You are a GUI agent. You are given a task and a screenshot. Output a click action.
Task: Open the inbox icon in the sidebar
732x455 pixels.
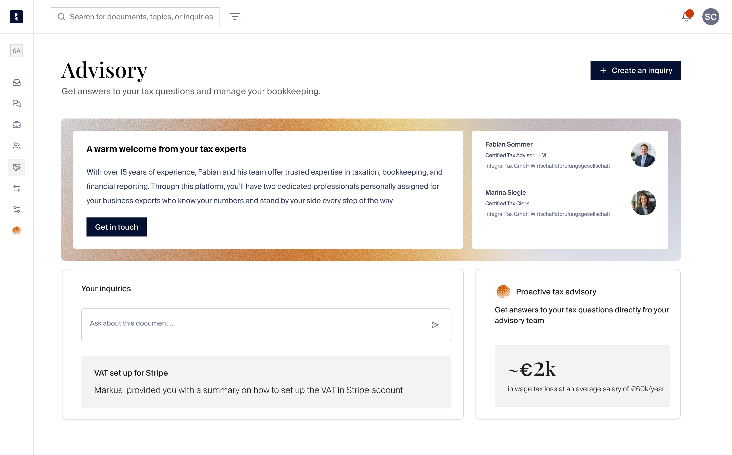(x=17, y=83)
